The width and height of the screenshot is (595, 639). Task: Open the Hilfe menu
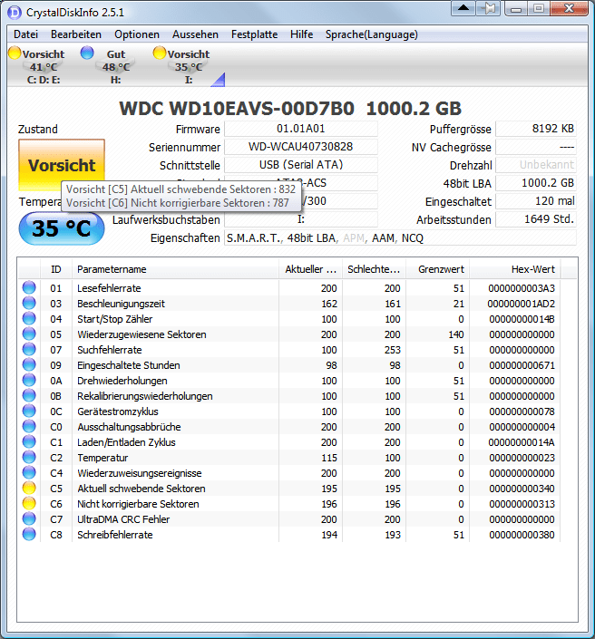tap(301, 34)
